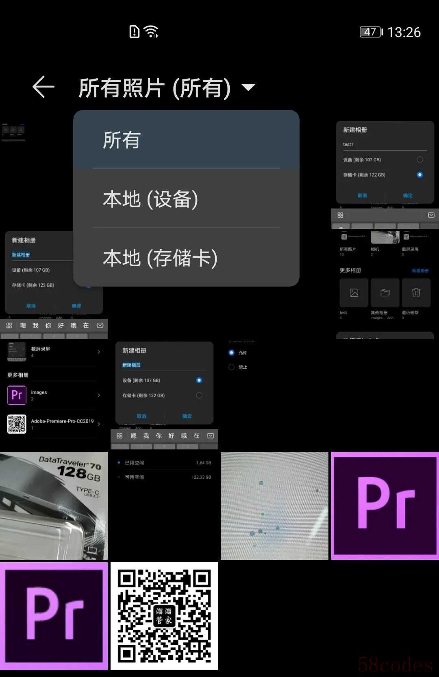Open the QR code image thumbnail

click(164, 616)
